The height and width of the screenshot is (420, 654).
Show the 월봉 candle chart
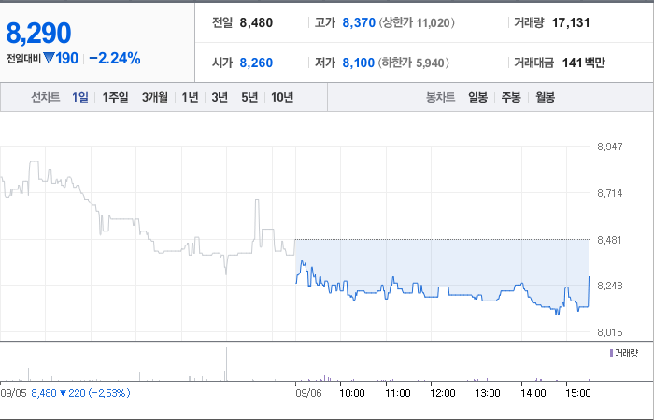click(x=545, y=97)
